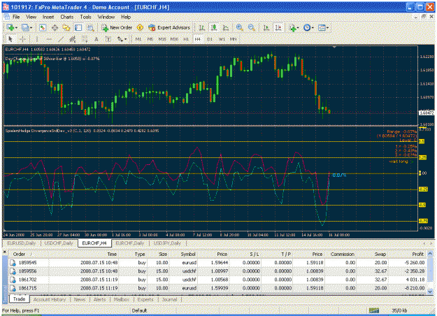437x316 pixels.
Task: Expand the New Chart dropdown arrow
Action: (16, 28)
